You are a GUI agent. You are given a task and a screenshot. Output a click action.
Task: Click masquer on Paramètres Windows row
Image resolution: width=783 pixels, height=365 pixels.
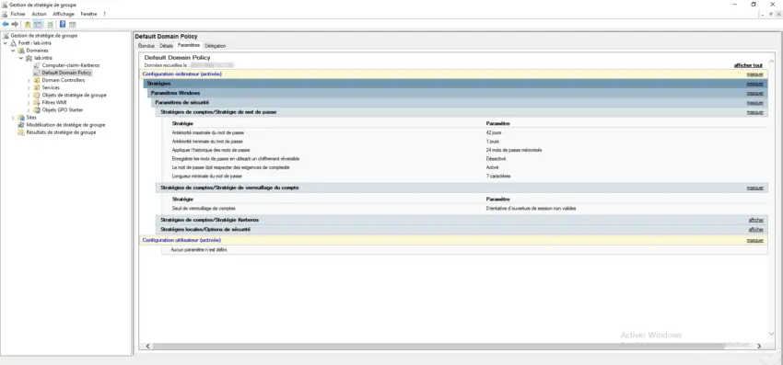coord(754,93)
